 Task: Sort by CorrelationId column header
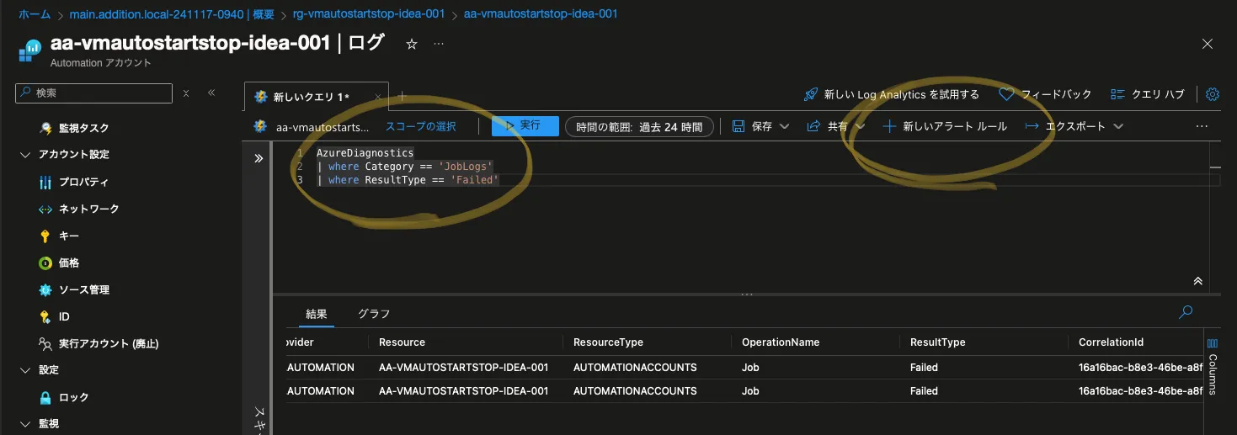pyautogui.click(x=1111, y=342)
